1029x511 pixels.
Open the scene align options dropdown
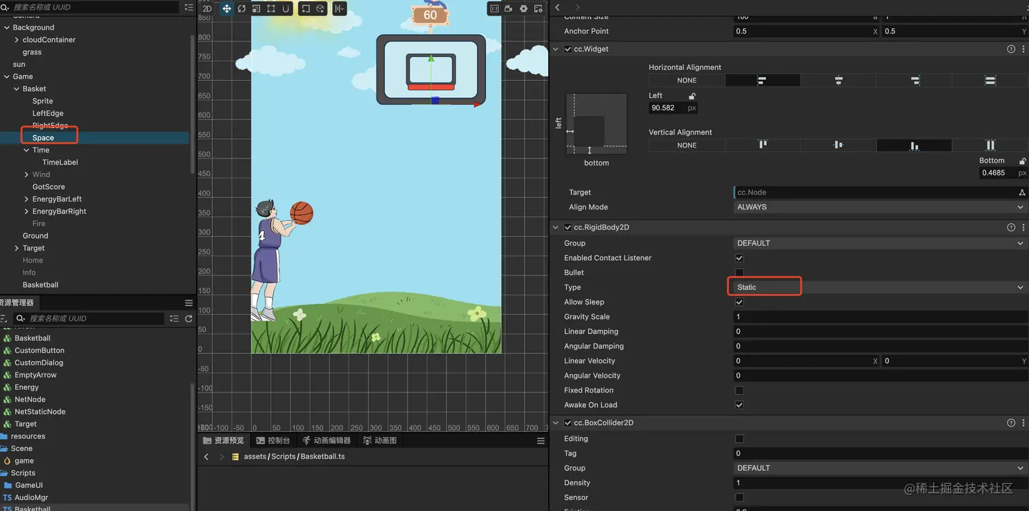point(339,9)
